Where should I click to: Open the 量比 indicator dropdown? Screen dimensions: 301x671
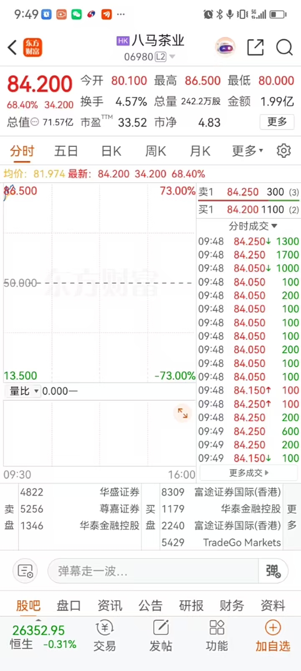click(24, 391)
